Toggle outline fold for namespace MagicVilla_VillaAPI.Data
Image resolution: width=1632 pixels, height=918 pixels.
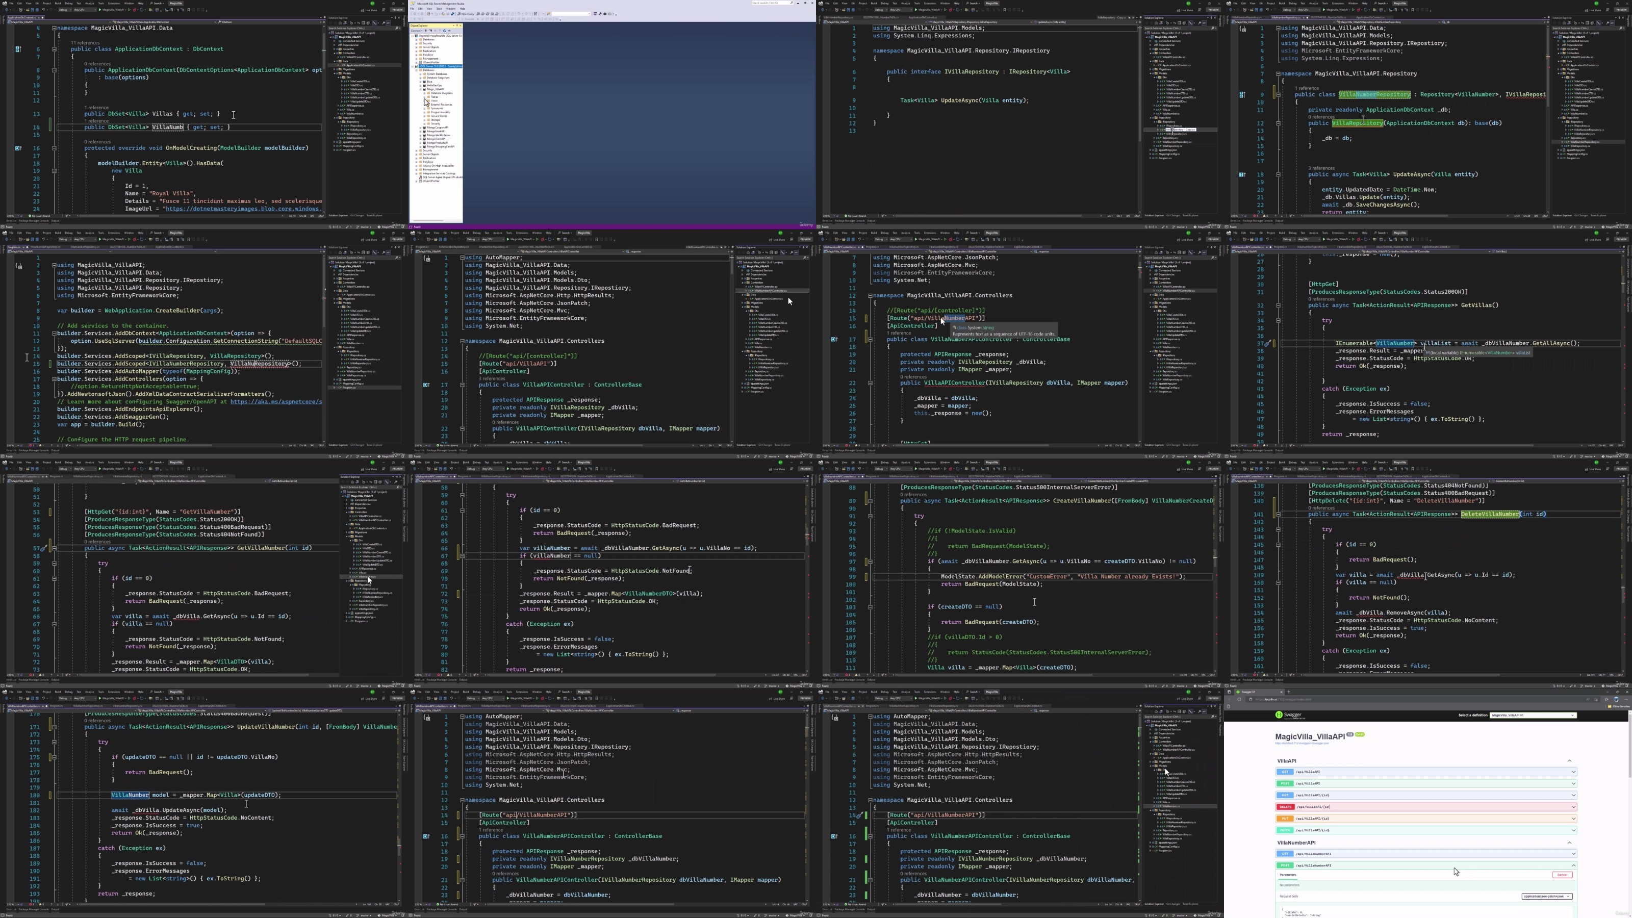click(x=54, y=28)
